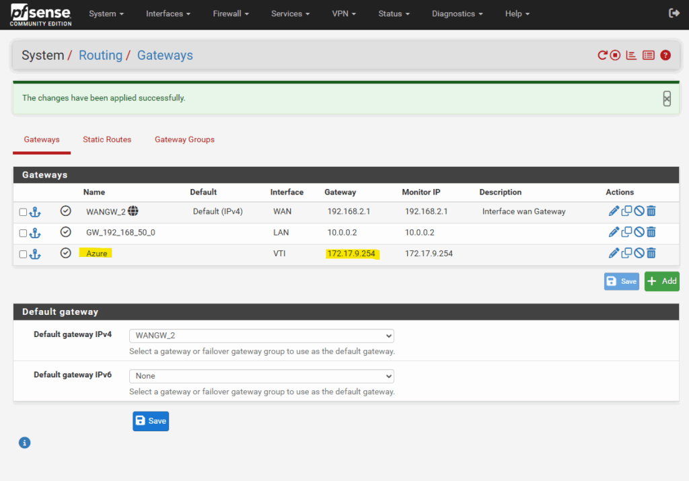Screen dimensions: 689x481
Task: Click the Interface wan Gateway description
Action: (x=523, y=211)
